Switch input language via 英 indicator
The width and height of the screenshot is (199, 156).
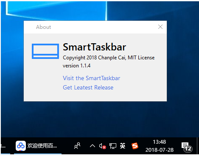(x=123, y=146)
